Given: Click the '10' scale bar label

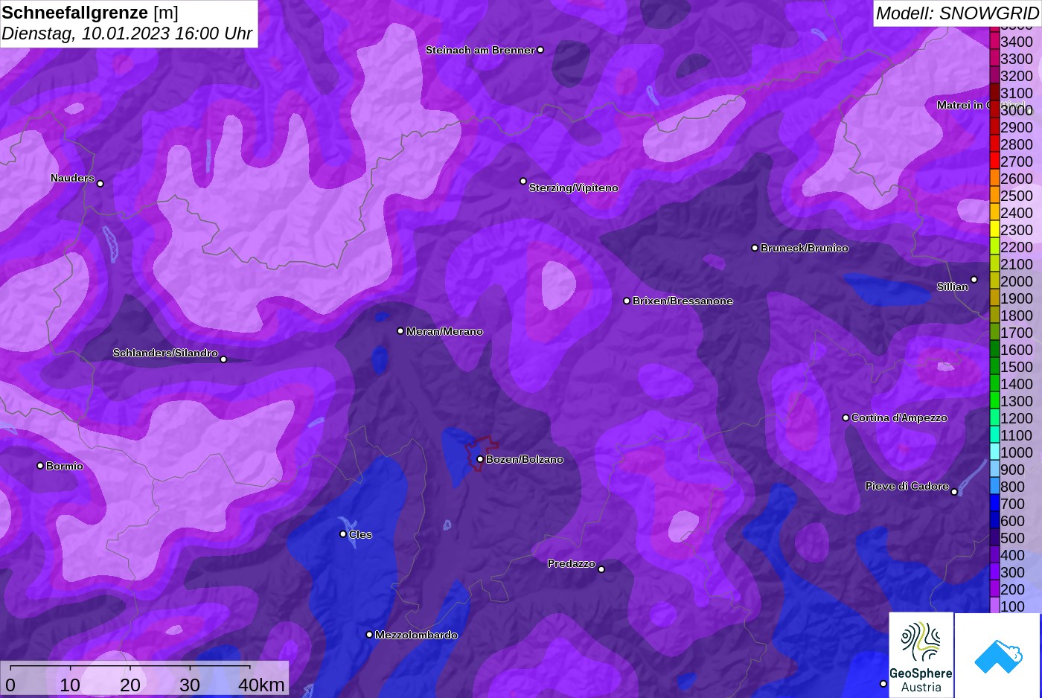Looking at the screenshot, I should point(70,685).
